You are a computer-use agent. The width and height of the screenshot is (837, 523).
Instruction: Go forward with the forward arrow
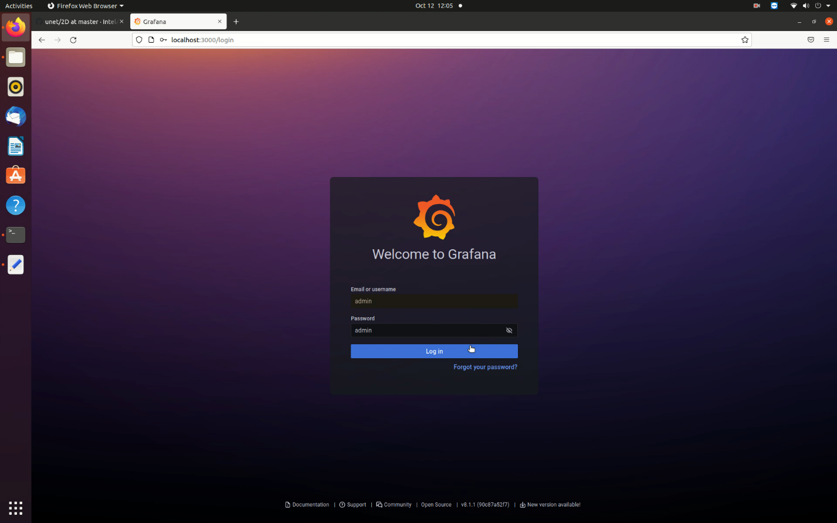(x=57, y=40)
